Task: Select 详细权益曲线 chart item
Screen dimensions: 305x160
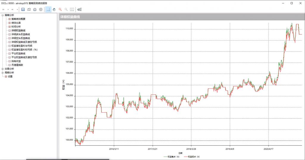Action: point(18,31)
